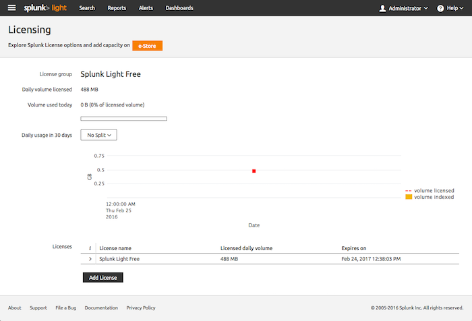This screenshot has width=472, height=321.
Task: Open the Dashboards tab
Action: [179, 8]
